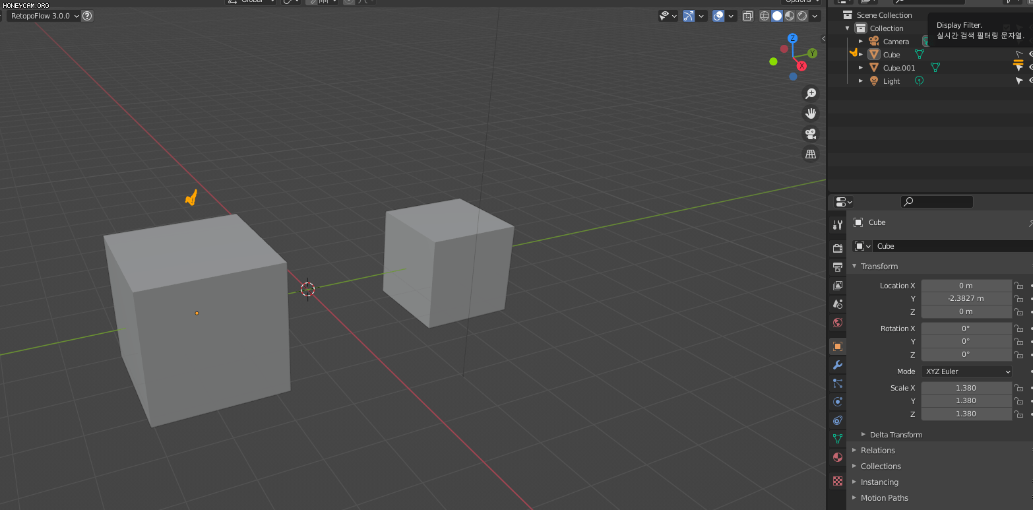The image size is (1033, 510).
Task: Open the World properties tab
Action: (x=838, y=322)
